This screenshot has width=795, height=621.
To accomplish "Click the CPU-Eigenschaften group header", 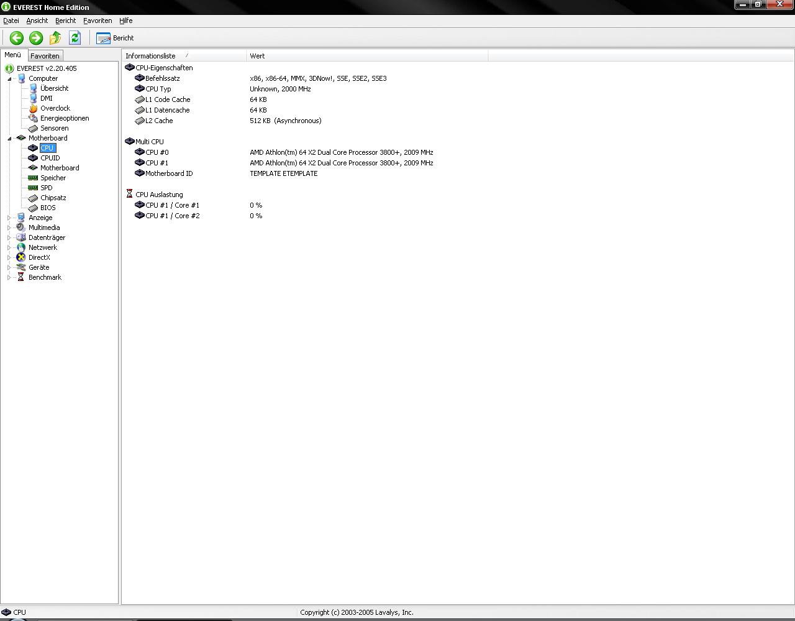I will coord(159,68).
